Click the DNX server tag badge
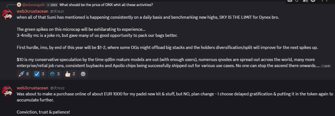 coord(52,5)
